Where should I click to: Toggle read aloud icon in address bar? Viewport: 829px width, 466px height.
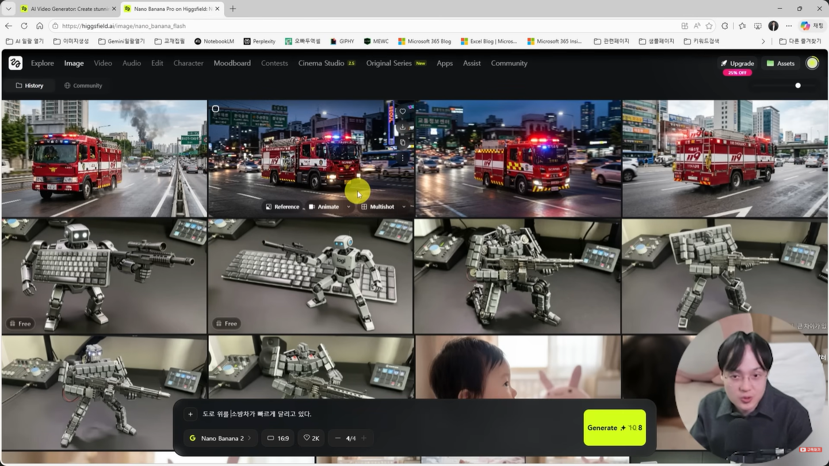click(x=697, y=26)
